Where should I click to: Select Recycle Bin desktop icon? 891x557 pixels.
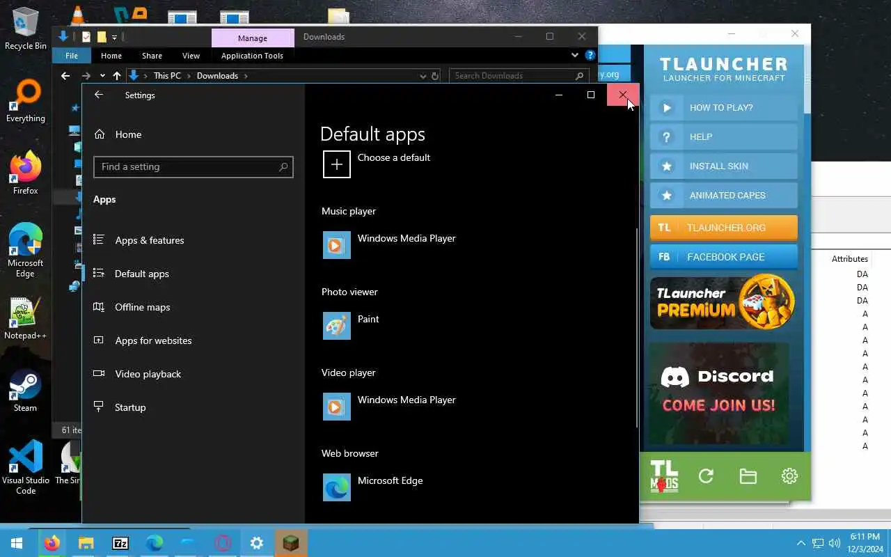(x=26, y=29)
